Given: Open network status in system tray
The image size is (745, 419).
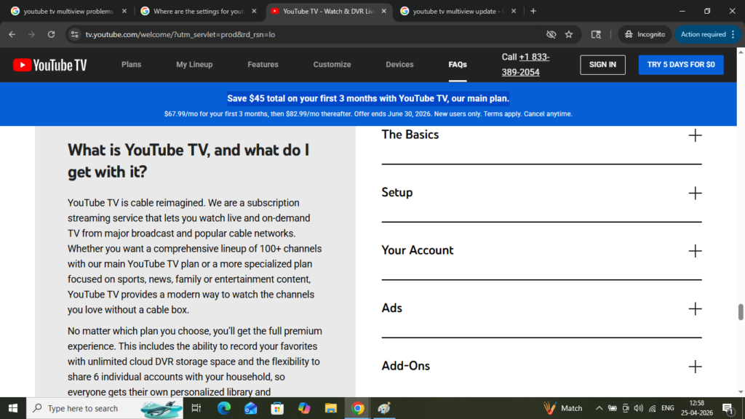Looking at the screenshot, I should click(x=653, y=408).
